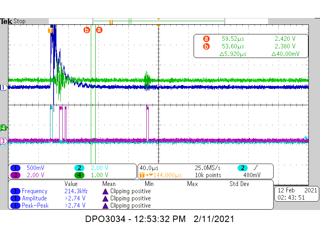
Task: Select the Channel 1 badge on the left edge
Action: [x=3, y=88]
